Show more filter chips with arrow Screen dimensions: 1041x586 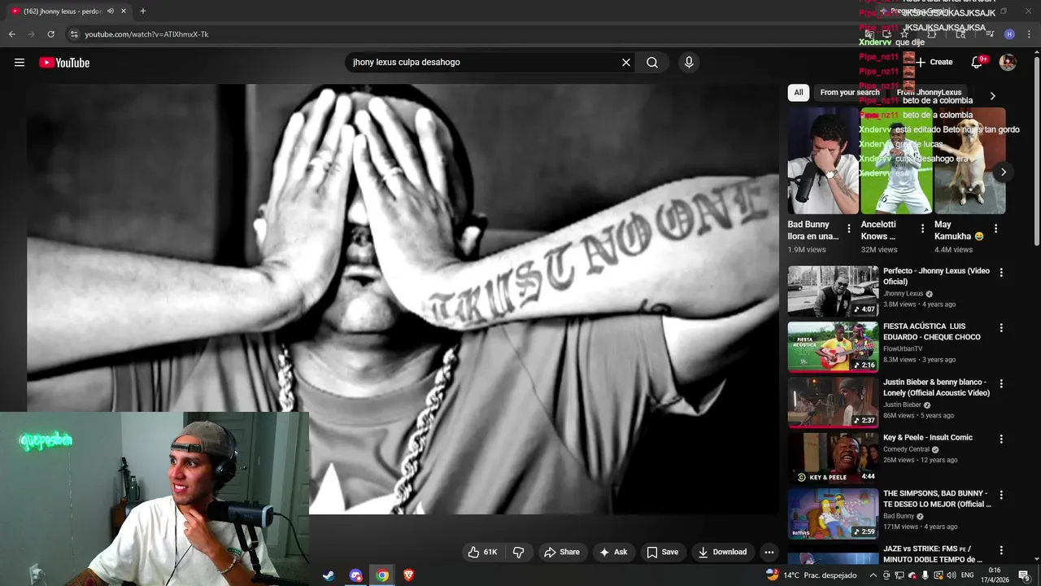(992, 95)
